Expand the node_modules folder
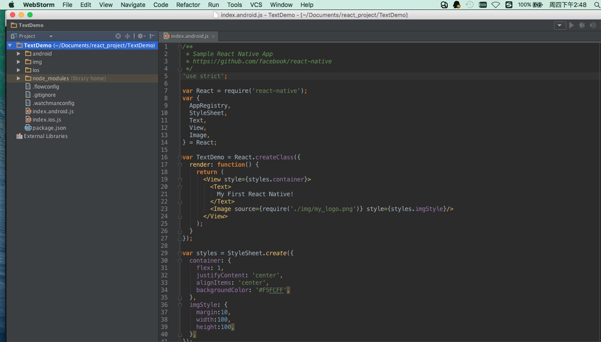 click(x=18, y=78)
